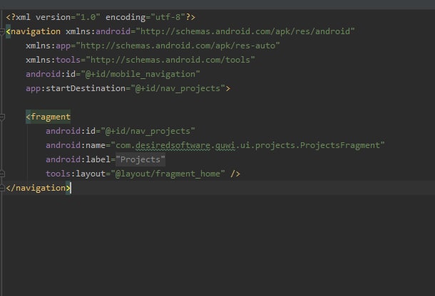
Task: Click the android:name attribute name
Action: [x=76, y=145]
